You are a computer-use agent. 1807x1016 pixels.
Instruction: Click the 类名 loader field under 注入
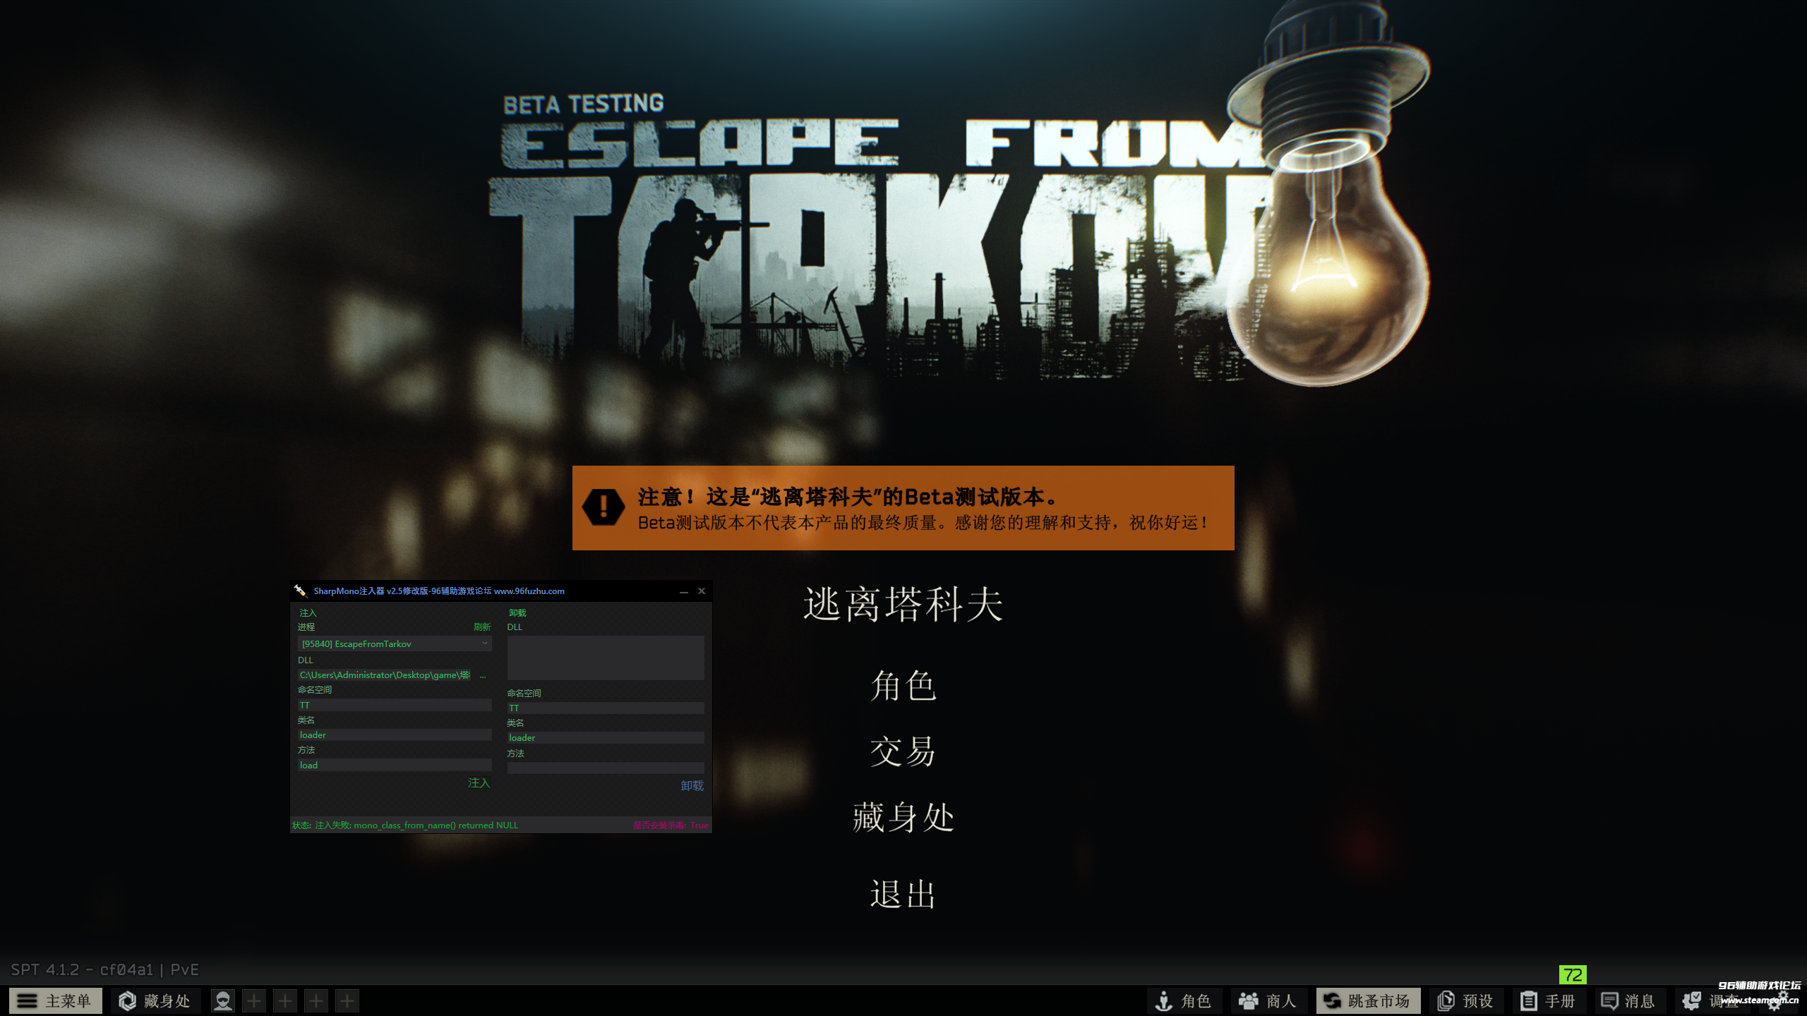[394, 734]
